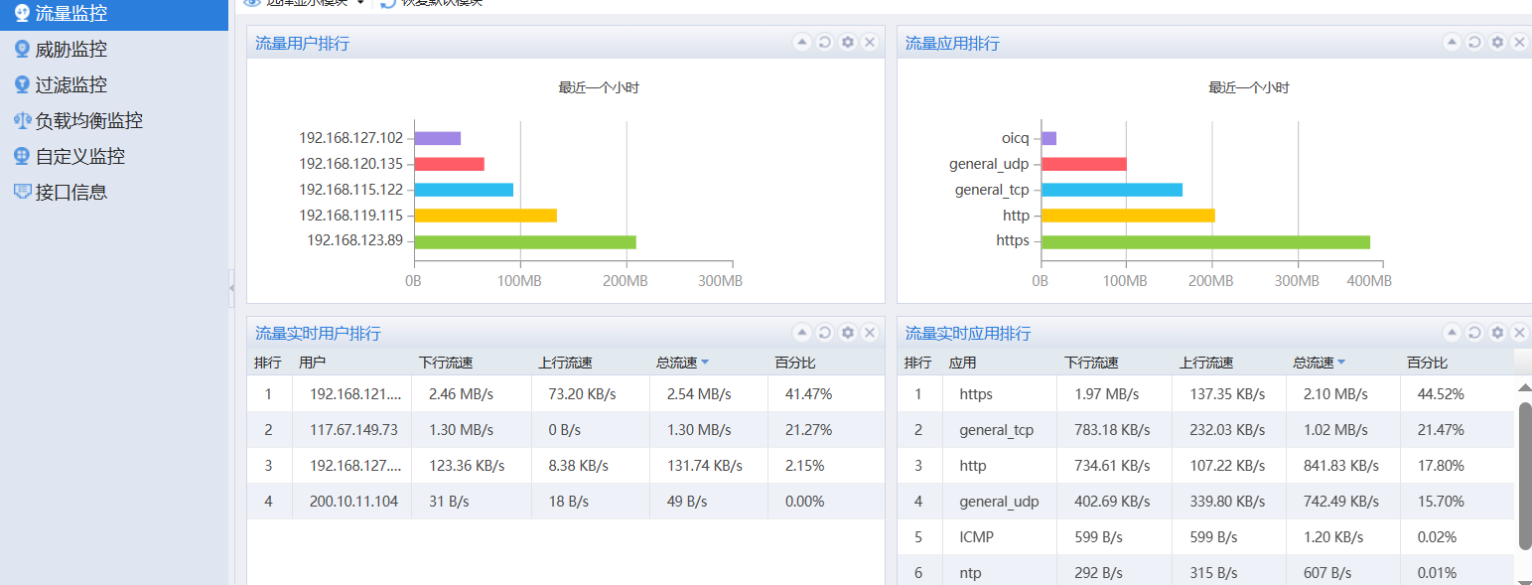Image resolution: width=1532 pixels, height=585 pixels.
Task: Select user row 117.67.149.73
Action: [x=566, y=430]
